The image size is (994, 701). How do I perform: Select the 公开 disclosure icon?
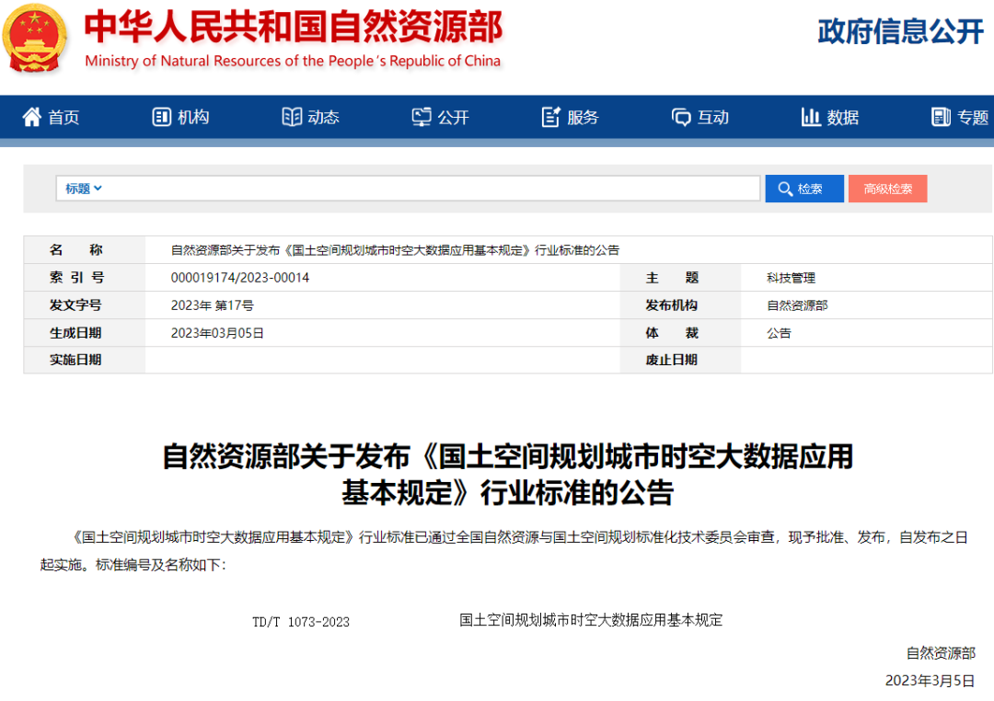click(x=420, y=117)
